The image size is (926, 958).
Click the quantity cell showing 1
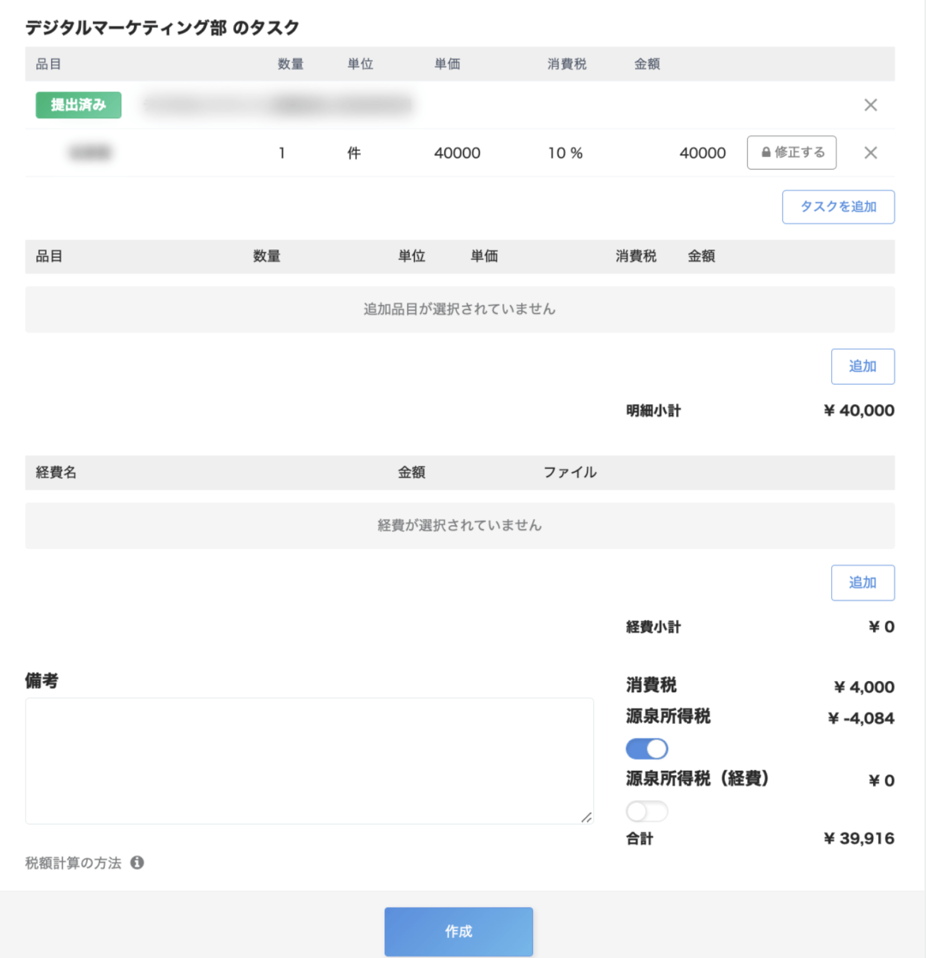pos(282,153)
